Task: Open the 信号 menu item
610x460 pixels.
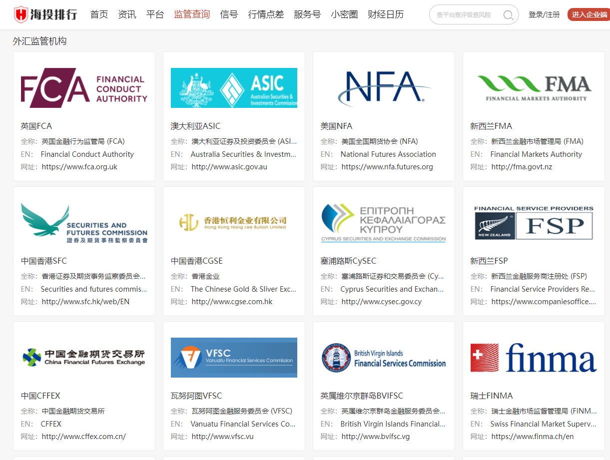Action: (x=229, y=14)
